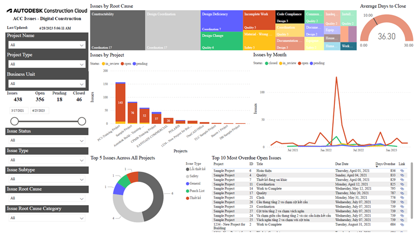Open link icon for issue ID 7
420x238 pixels.
coord(402,180)
